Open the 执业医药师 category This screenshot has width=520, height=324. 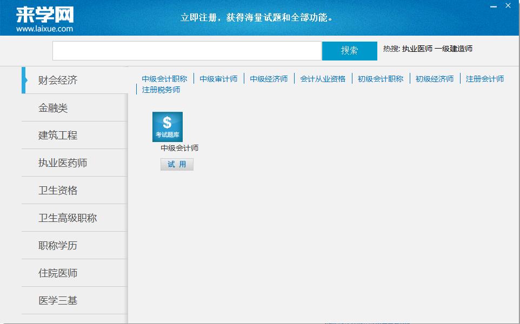click(75, 163)
